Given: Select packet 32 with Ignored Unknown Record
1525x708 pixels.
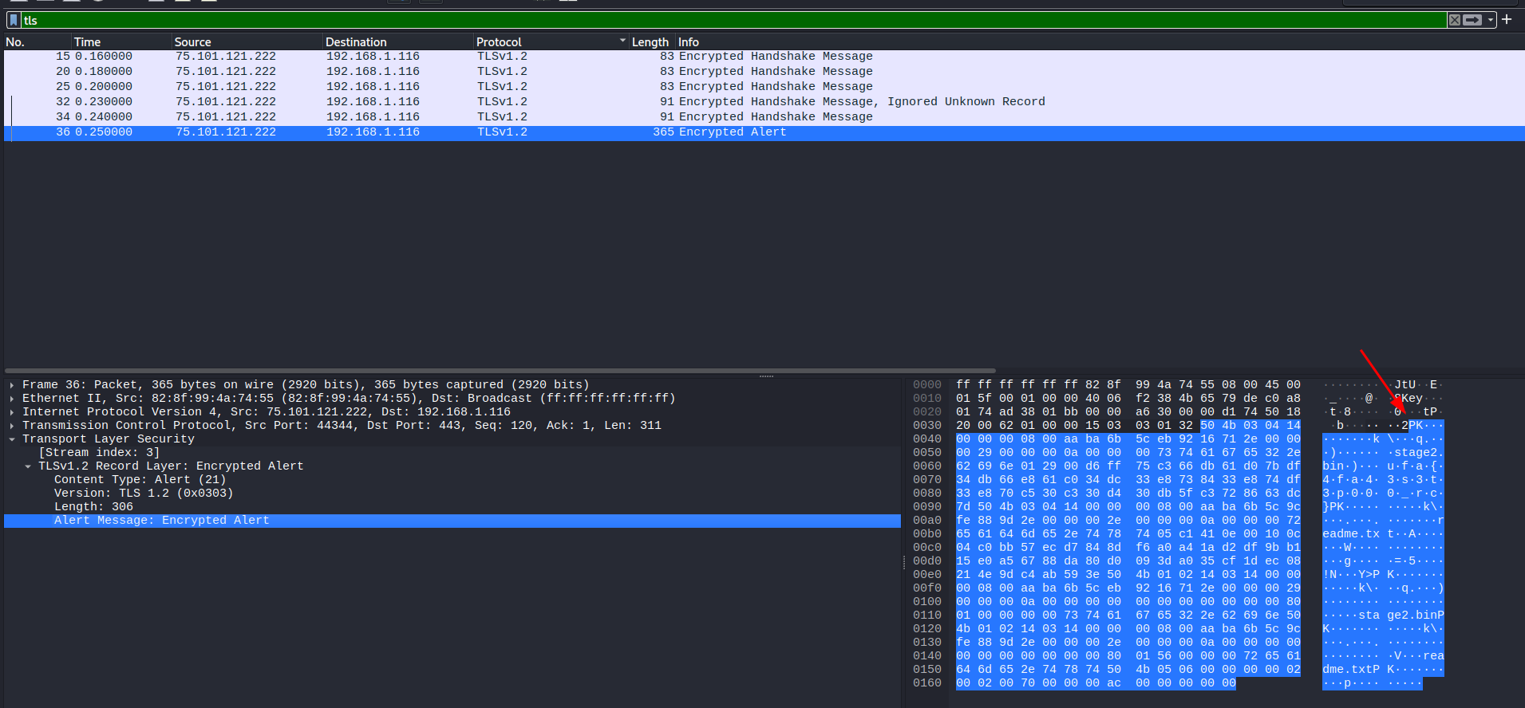Looking at the screenshot, I should tap(764, 102).
